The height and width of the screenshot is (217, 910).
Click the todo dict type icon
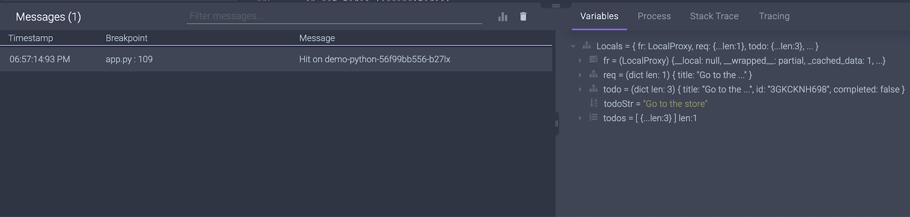593,89
